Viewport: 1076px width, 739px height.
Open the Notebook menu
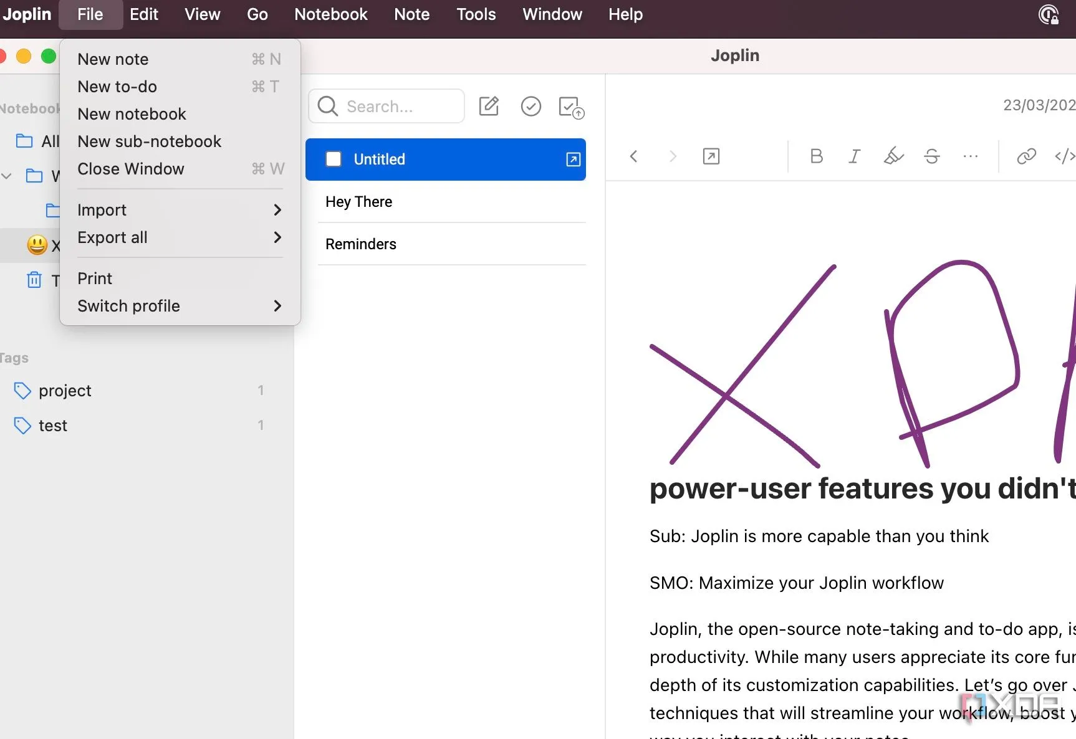(x=331, y=14)
